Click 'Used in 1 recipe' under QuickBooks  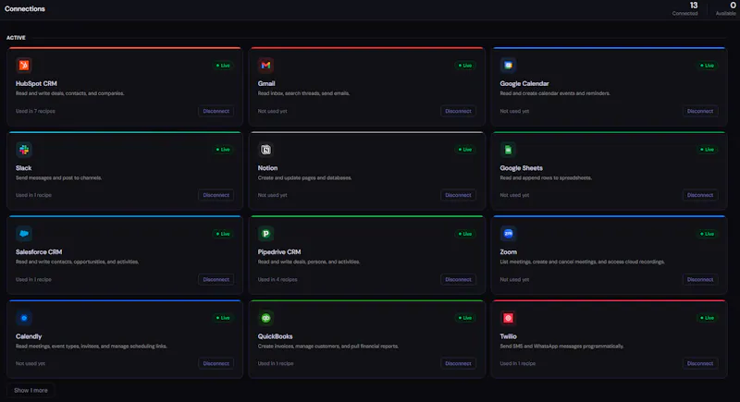pyautogui.click(x=276, y=363)
